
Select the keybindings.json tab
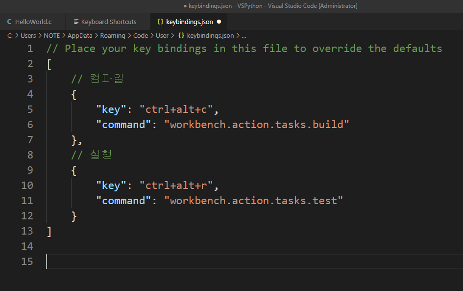[189, 22]
